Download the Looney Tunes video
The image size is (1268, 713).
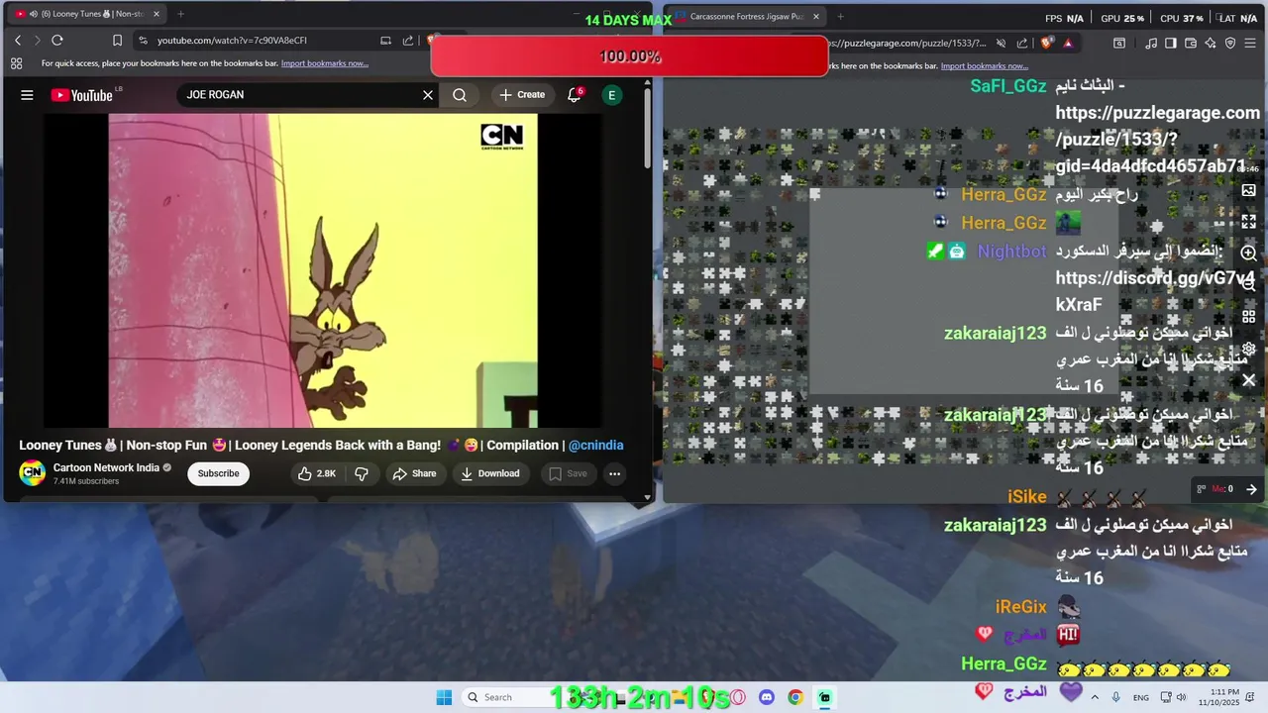pyautogui.click(x=490, y=473)
